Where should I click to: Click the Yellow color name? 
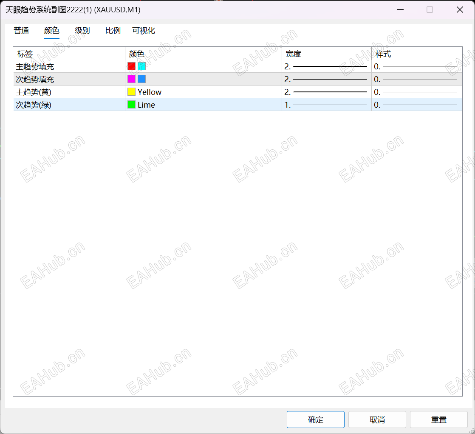(150, 92)
